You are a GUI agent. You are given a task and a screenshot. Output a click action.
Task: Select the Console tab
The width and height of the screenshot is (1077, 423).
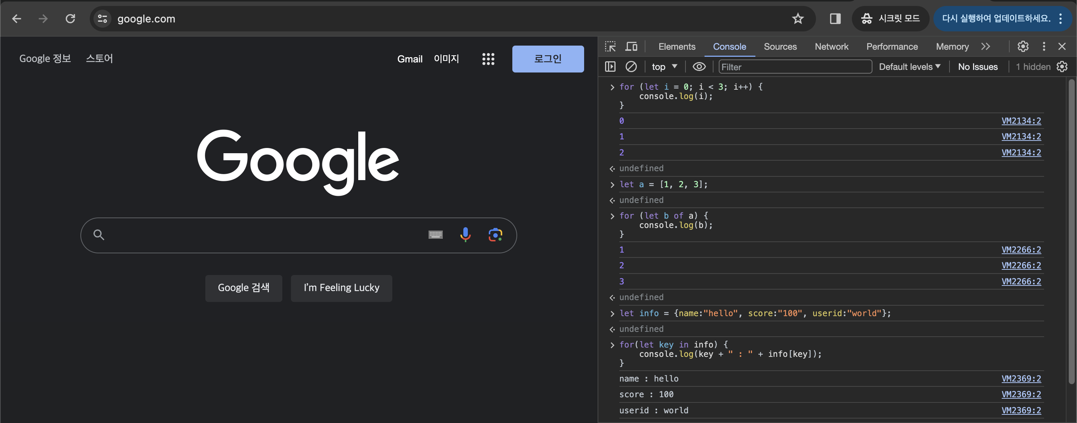729,47
